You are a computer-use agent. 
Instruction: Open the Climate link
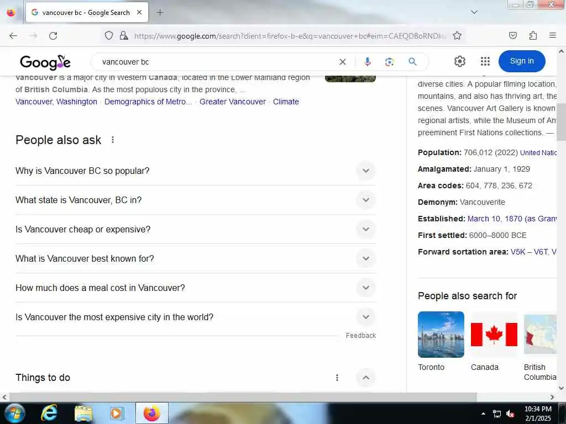click(x=286, y=102)
